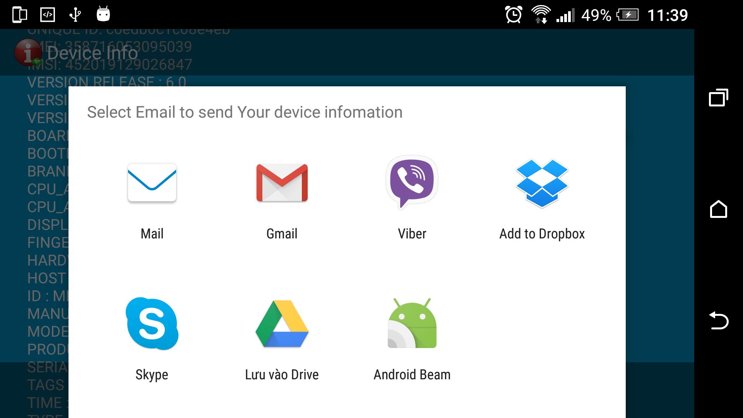Click the 'Skype' label text
The width and height of the screenshot is (743, 418).
[x=152, y=375]
